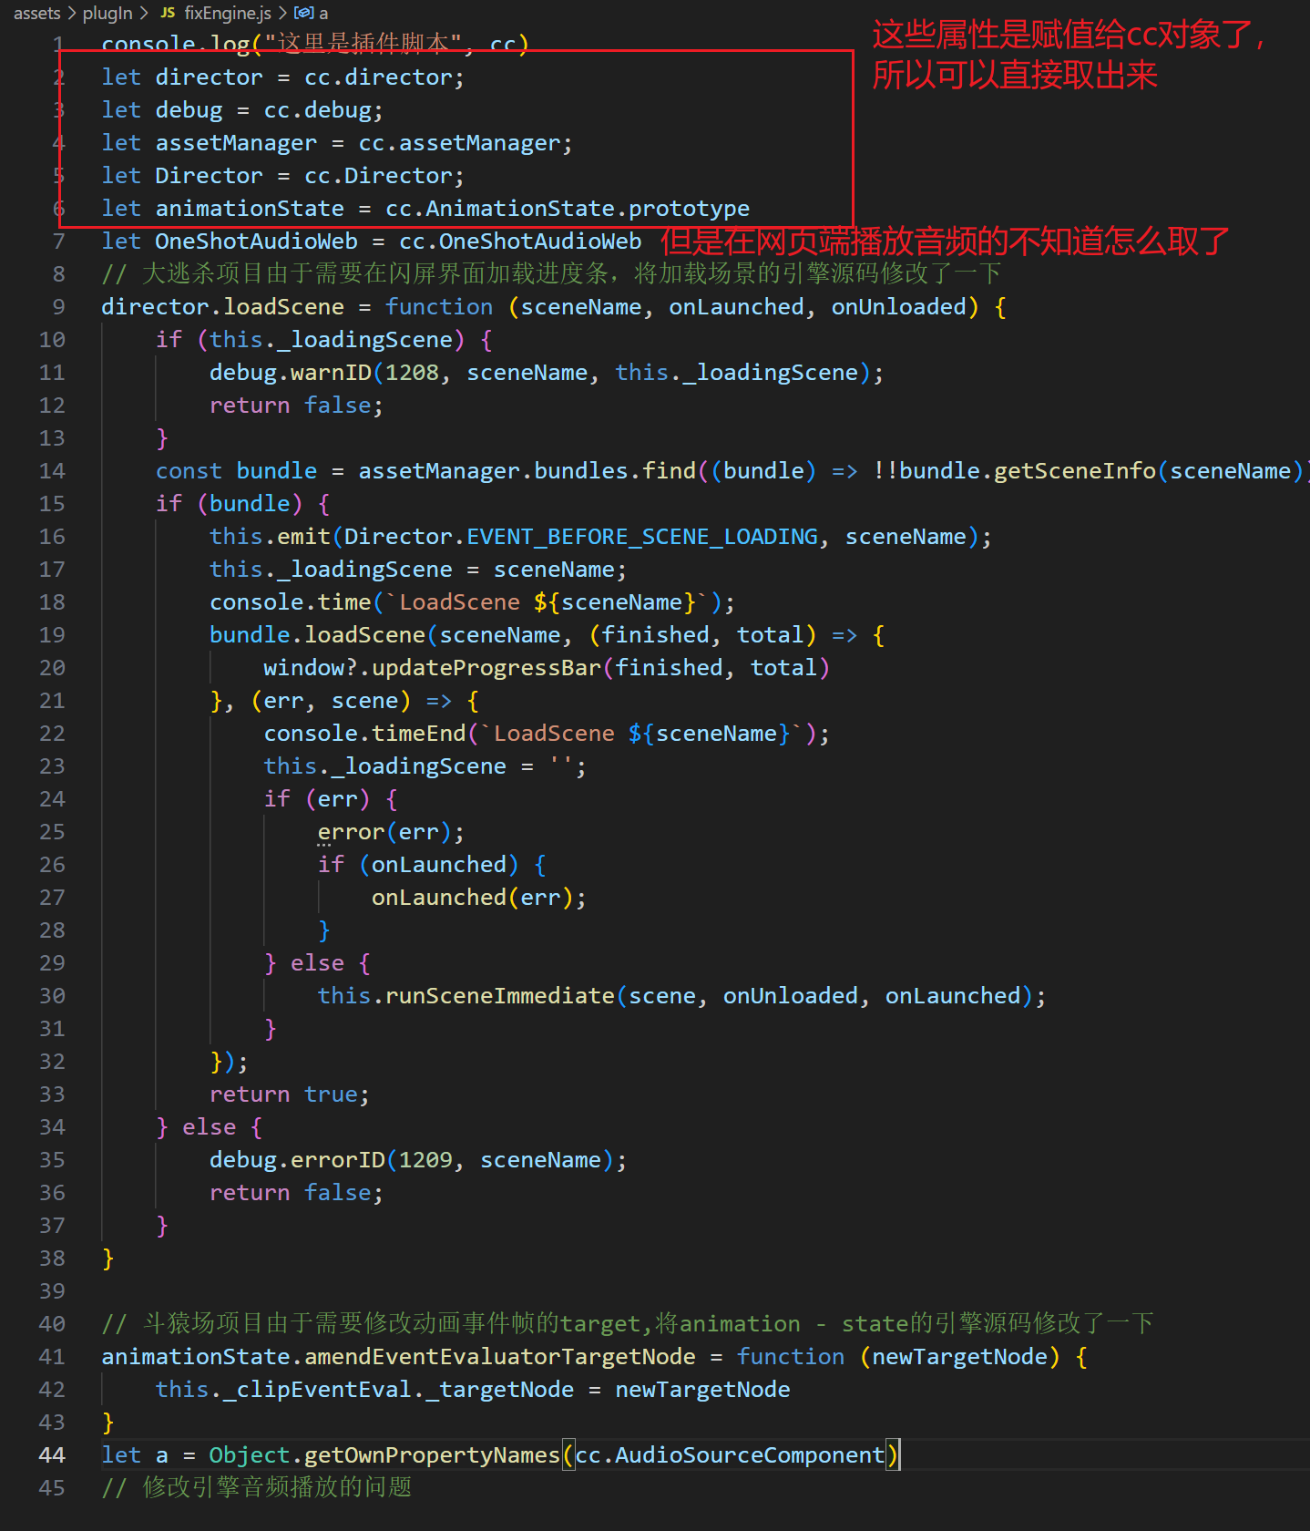Screen dimensions: 1310x1531
Task: Click 'cc.Director' on line 5
Action: click(378, 176)
